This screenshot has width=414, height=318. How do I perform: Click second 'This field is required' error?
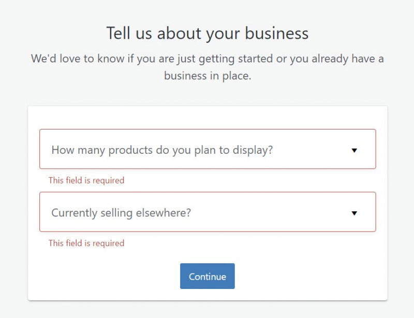click(86, 243)
